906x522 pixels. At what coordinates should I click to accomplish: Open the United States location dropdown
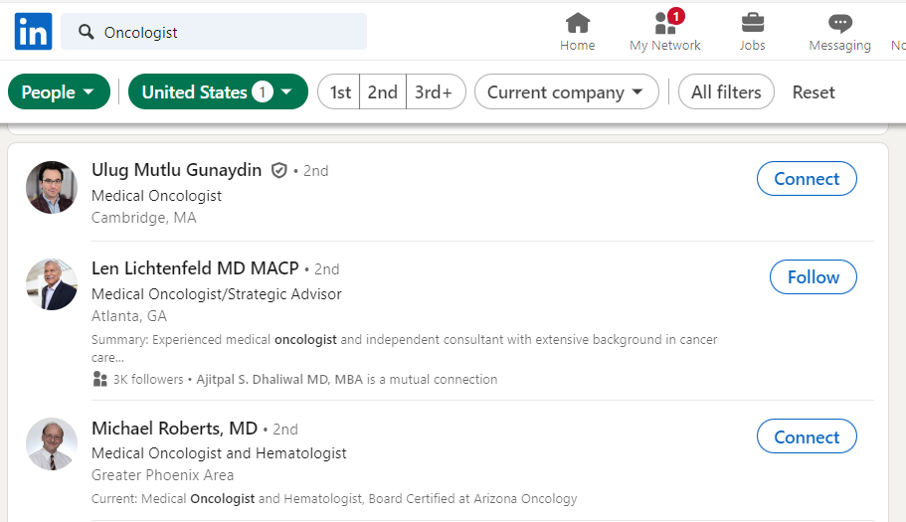[217, 92]
